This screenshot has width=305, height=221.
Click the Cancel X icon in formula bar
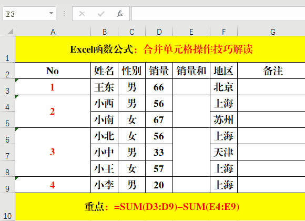pyautogui.click(x=82, y=14)
